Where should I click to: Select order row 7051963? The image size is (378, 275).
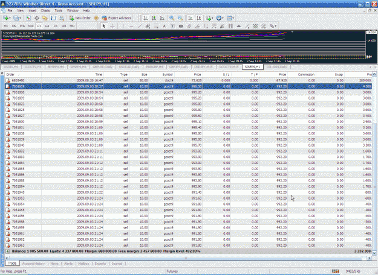(188, 245)
